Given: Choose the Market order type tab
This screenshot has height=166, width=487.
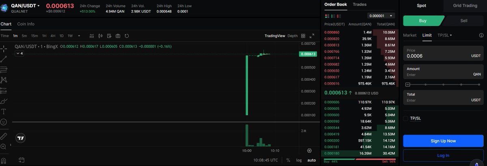Looking at the screenshot, I should pos(409,35).
